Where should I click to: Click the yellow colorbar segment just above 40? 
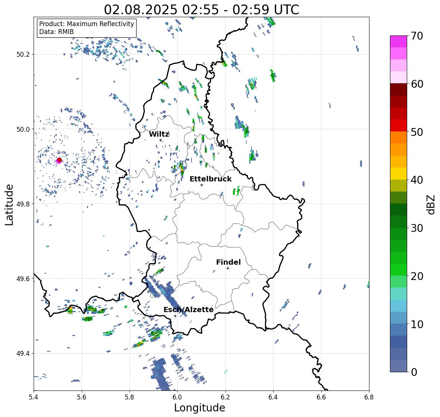click(x=399, y=174)
